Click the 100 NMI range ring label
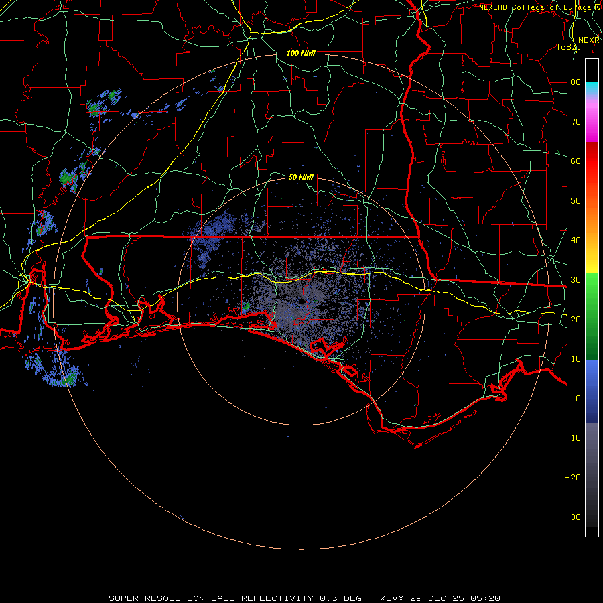 (x=301, y=53)
